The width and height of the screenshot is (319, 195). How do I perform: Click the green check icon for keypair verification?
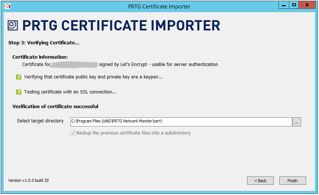pos(19,77)
